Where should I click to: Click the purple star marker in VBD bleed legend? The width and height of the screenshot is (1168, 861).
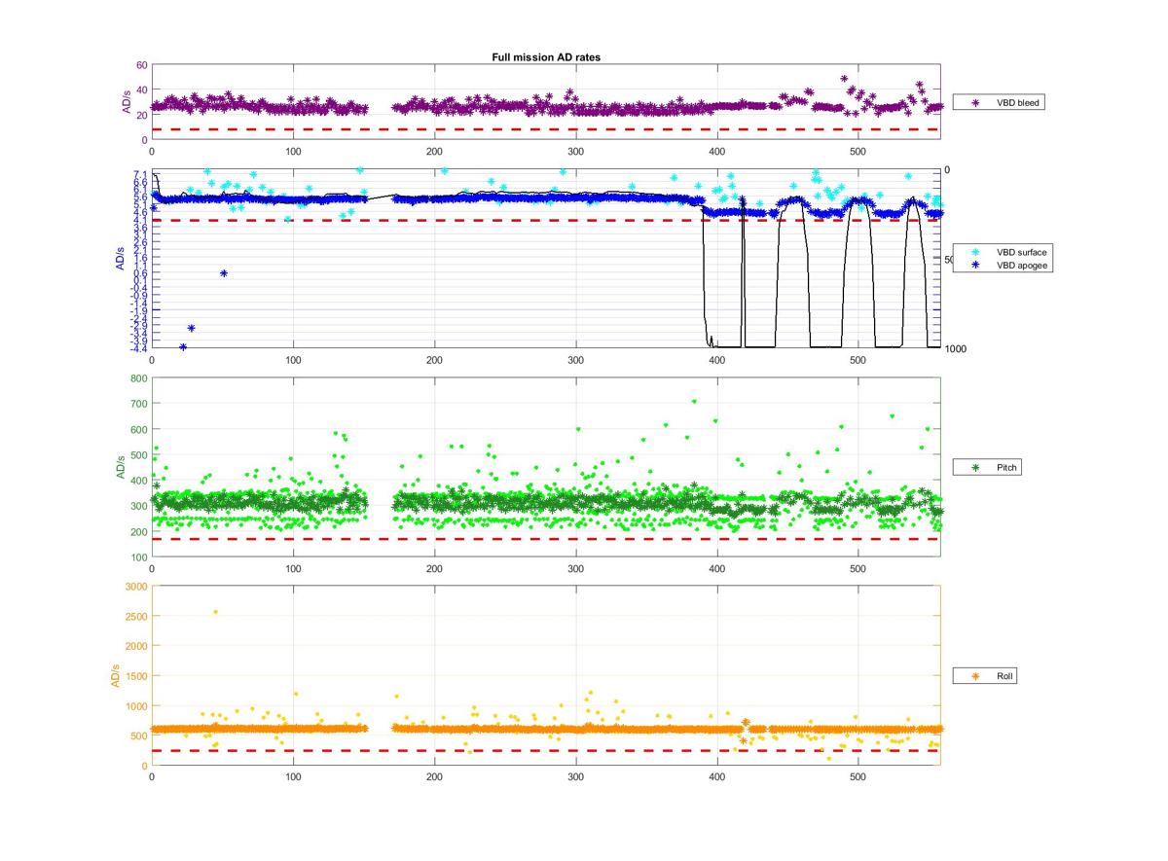point(976,102)
